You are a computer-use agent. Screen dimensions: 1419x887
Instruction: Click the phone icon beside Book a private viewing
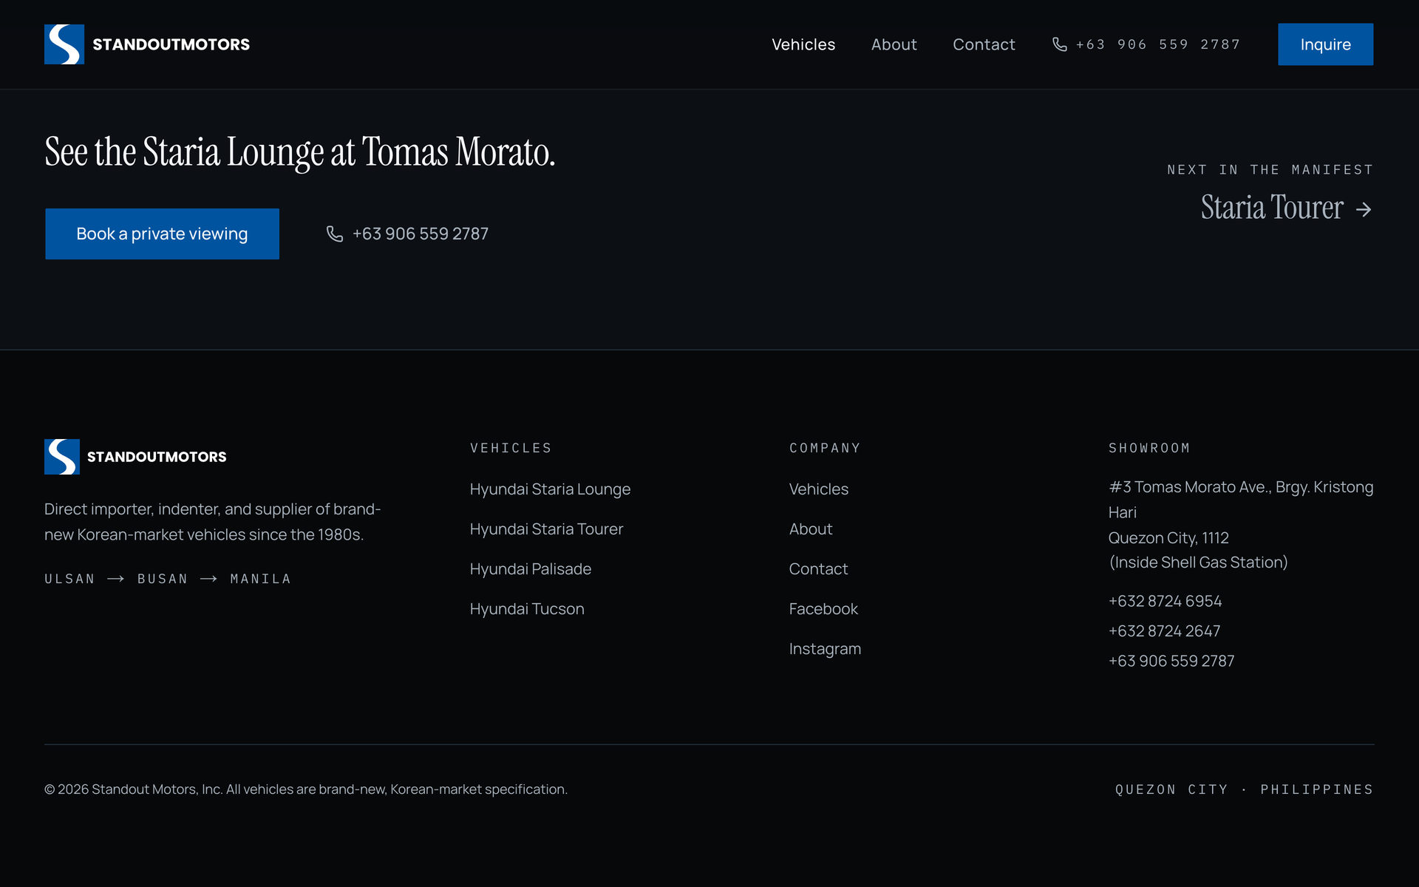[x=335, y=234]
